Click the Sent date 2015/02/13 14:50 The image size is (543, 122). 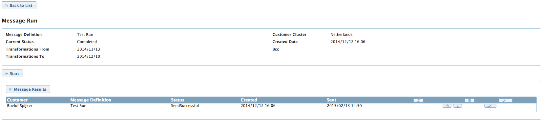click(344, 106)
